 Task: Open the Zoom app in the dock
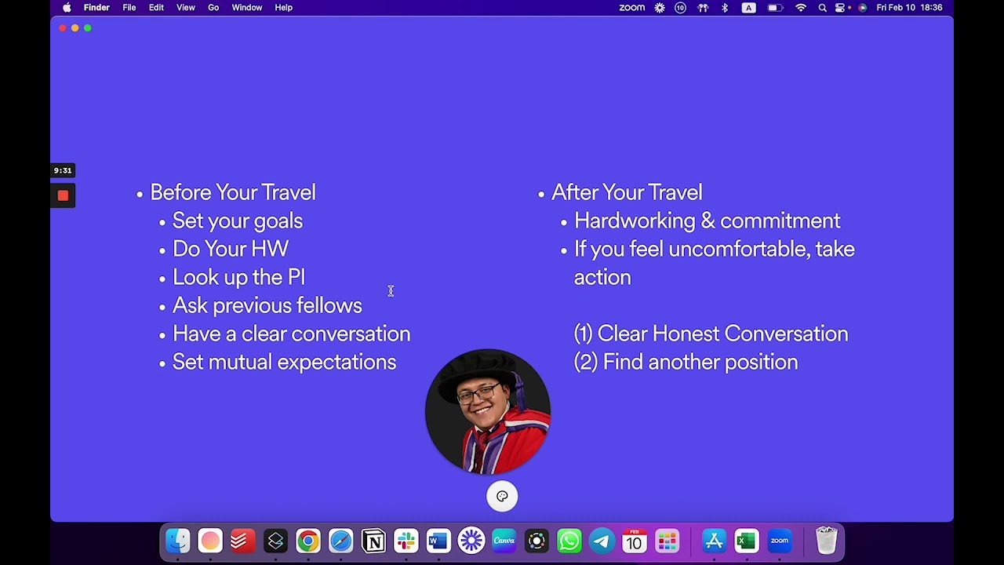[x=780, y=541]
